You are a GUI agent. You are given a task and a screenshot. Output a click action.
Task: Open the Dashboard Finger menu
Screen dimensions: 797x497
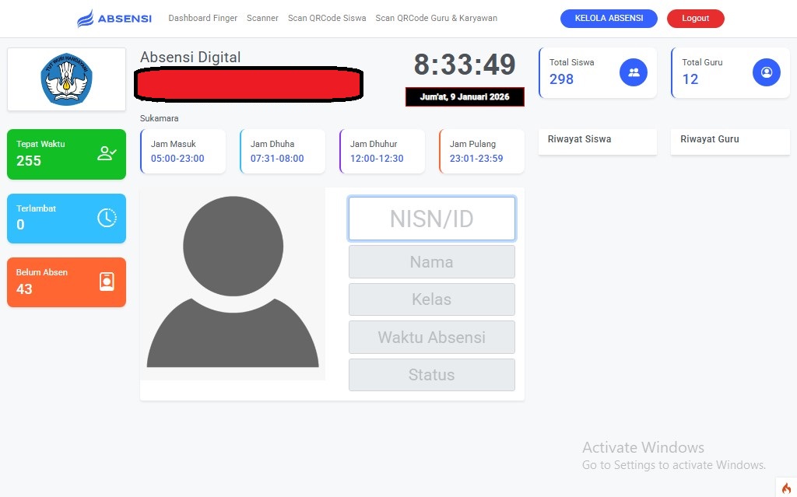203,18
